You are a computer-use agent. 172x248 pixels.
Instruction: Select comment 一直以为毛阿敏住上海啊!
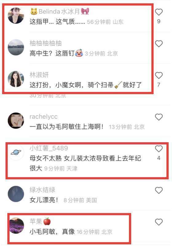[x=67, y=127]
